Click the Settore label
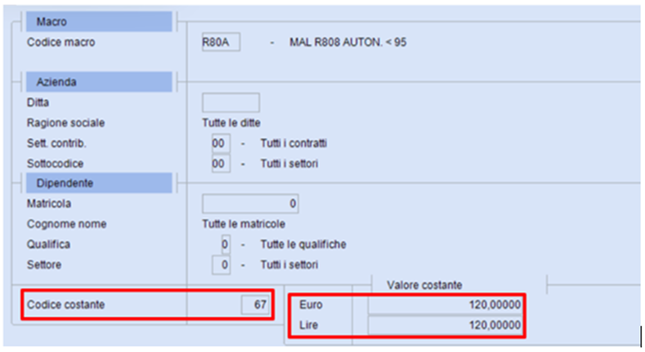 [44, 265]
